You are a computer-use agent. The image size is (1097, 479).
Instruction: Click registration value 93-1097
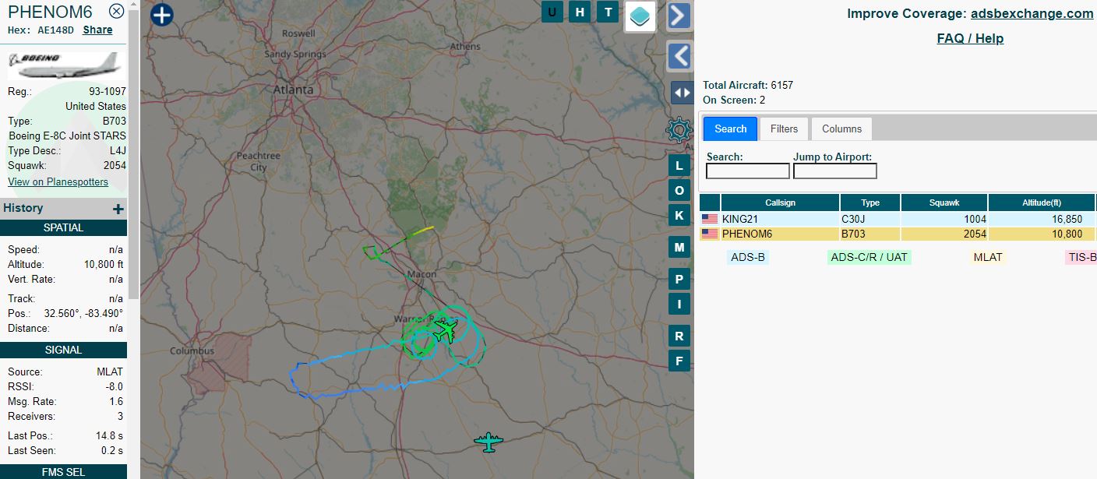(x=108, y=91)
